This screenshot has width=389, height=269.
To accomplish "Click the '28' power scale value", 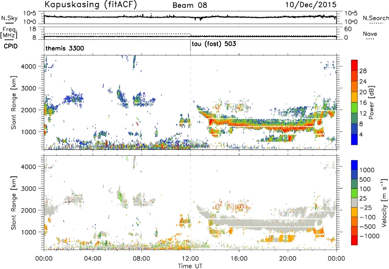I will (x=363, y=71).
